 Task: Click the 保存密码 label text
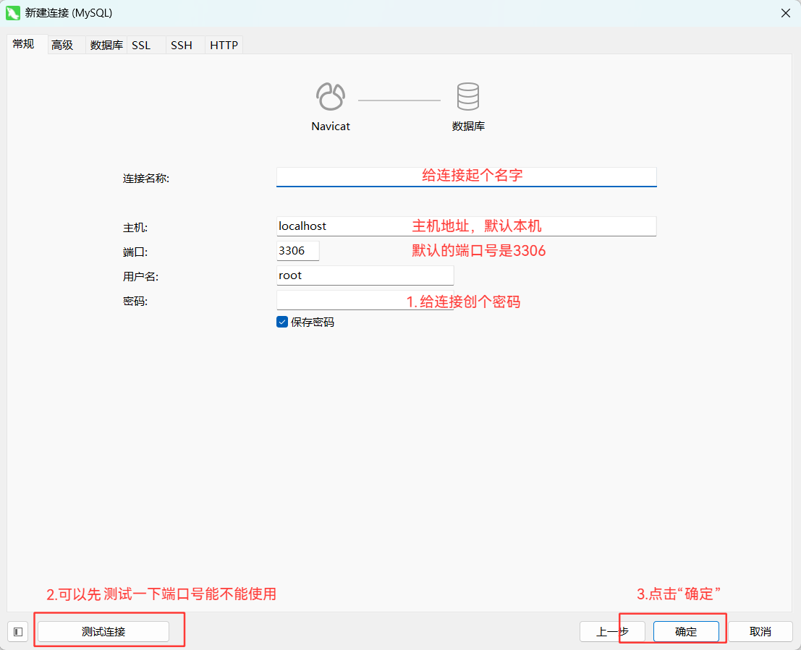[313, 322]
